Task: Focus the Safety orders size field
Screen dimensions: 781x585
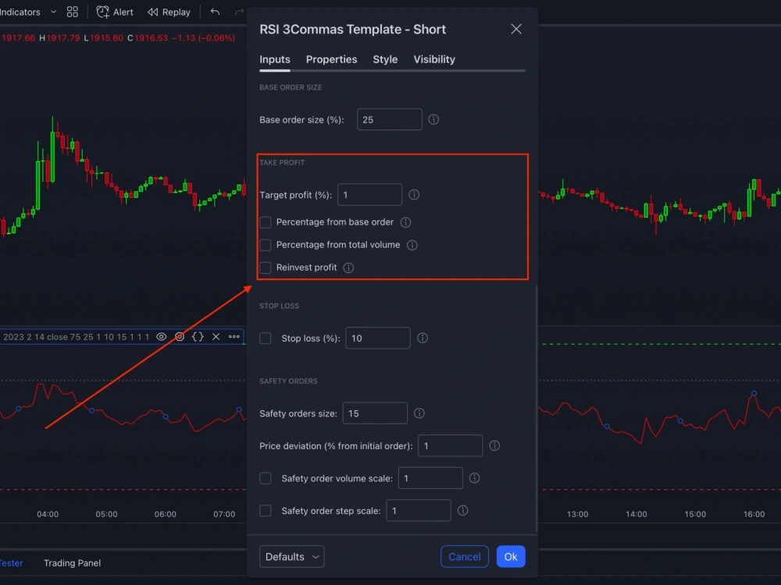Action: coord(375,413)
